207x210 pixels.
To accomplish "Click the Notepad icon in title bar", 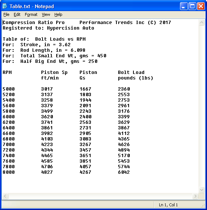I will tap(5, 6).
